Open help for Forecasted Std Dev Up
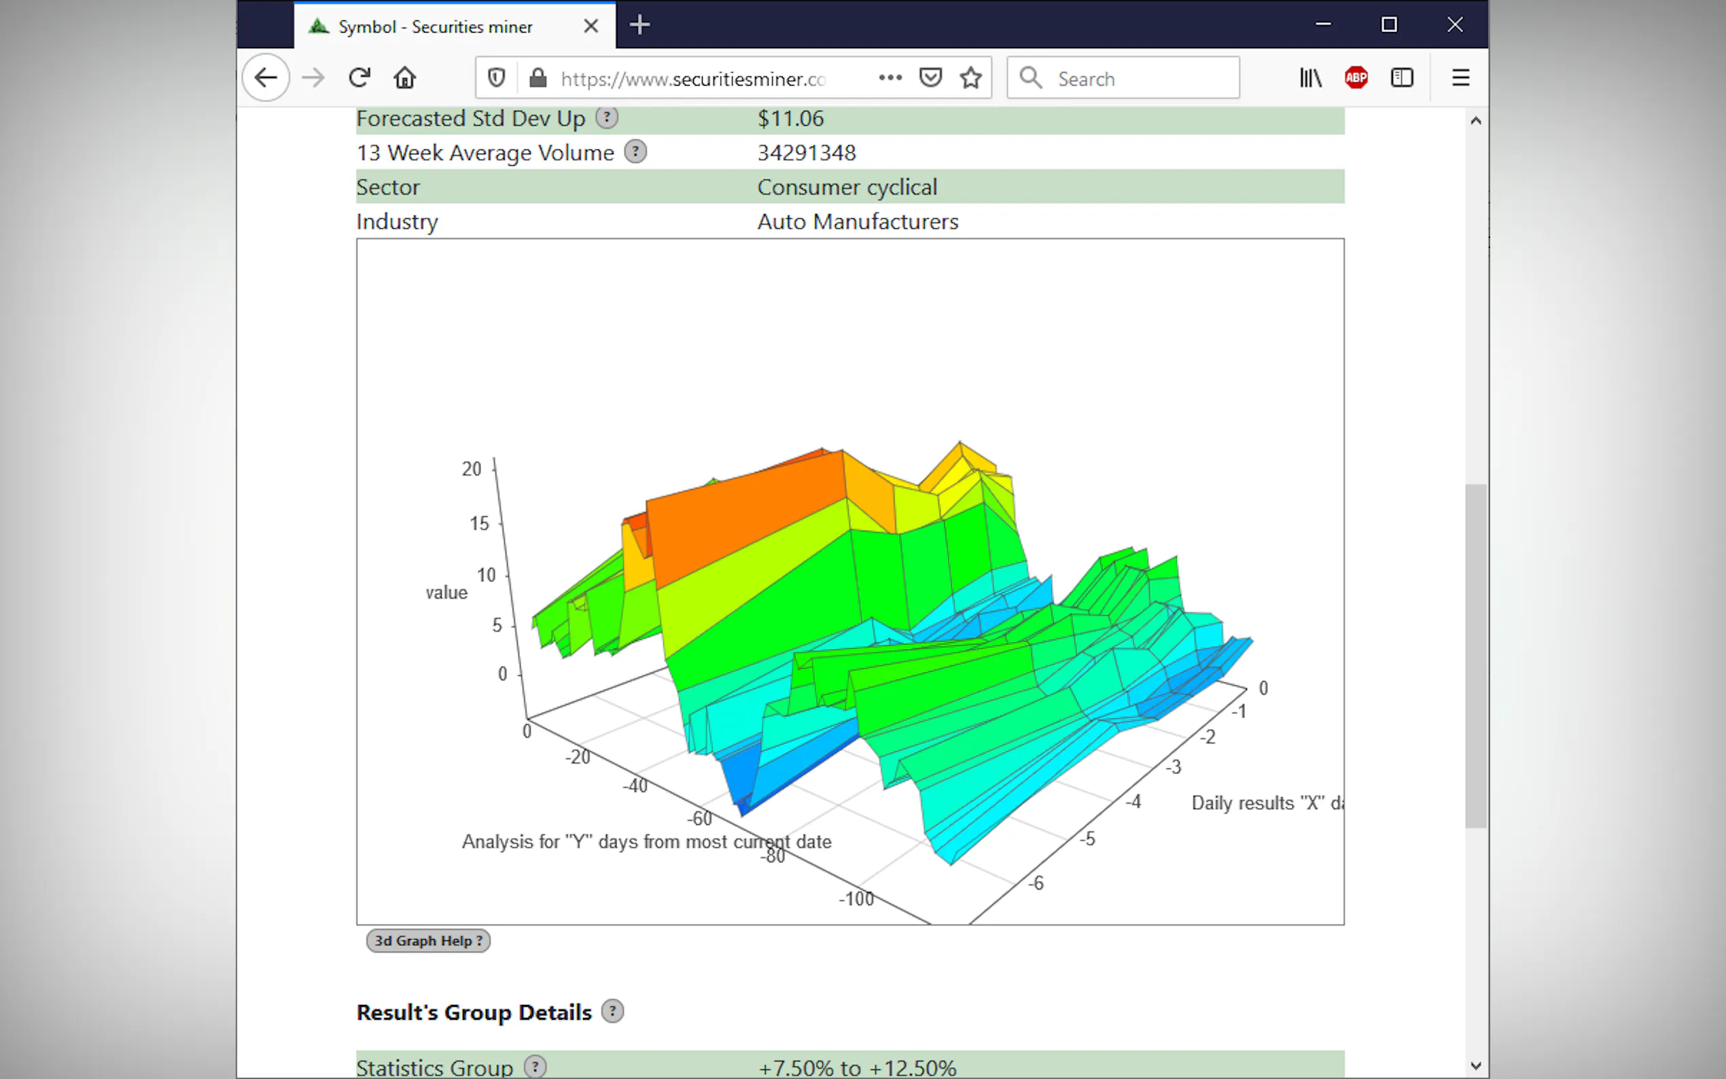The width and height of the screenshot is (1726, 1079). [x=607, y=118]
